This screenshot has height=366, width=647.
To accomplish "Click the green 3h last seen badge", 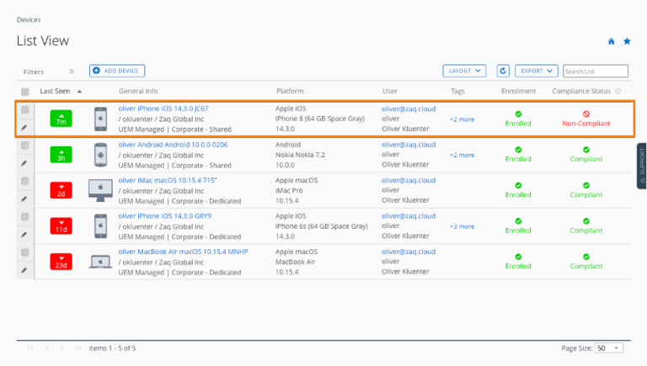I will point(61,155).
